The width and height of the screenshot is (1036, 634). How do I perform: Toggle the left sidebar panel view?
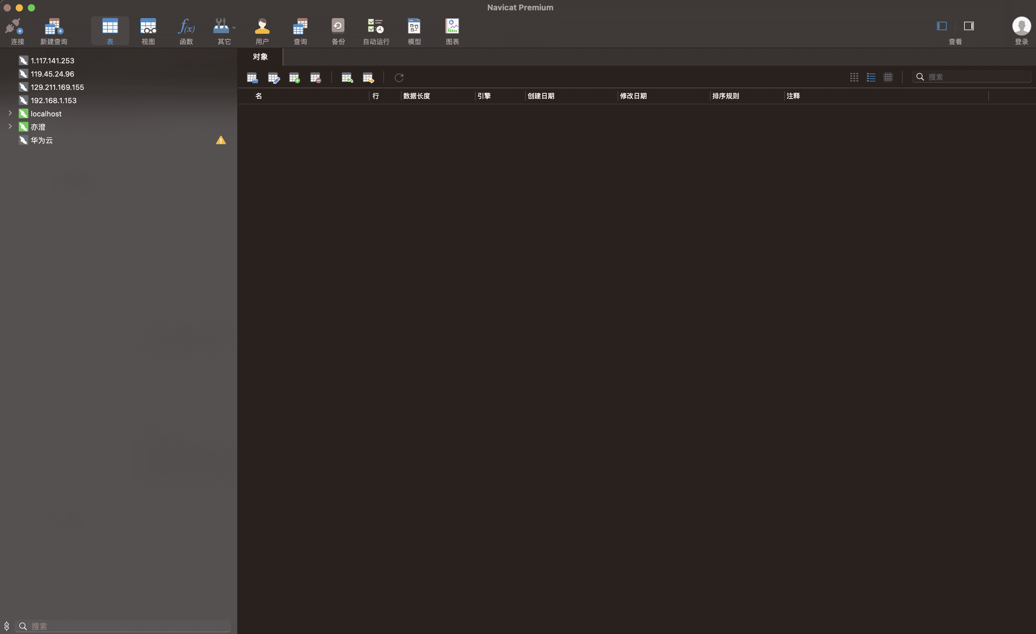point(942,26)
